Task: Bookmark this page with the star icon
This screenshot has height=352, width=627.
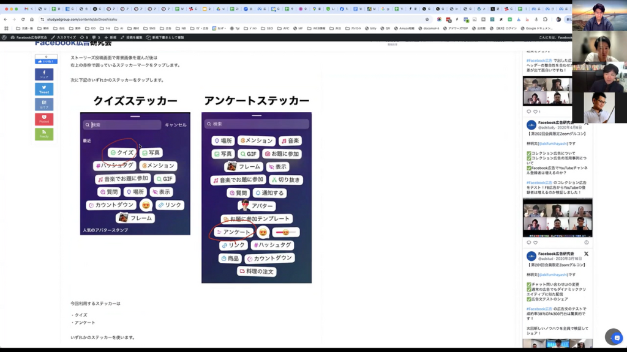Action: point(427,19)
